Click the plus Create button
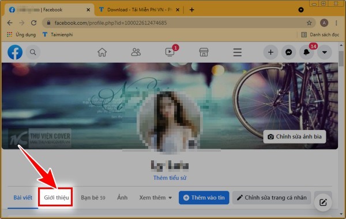Image resolution: width=346 pixels, height=219 pixels. (271, 52)
